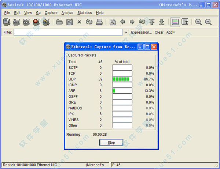Click the VINES protocol label

73,120
